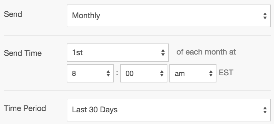Click the Time Period field label
This screenshot has width=274, height=124.
click(x=25, y=108)
